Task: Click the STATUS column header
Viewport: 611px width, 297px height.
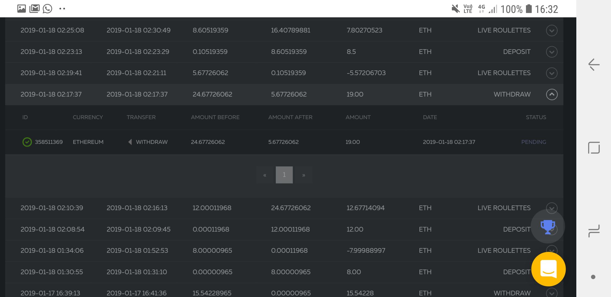Action: coord(536,117)
